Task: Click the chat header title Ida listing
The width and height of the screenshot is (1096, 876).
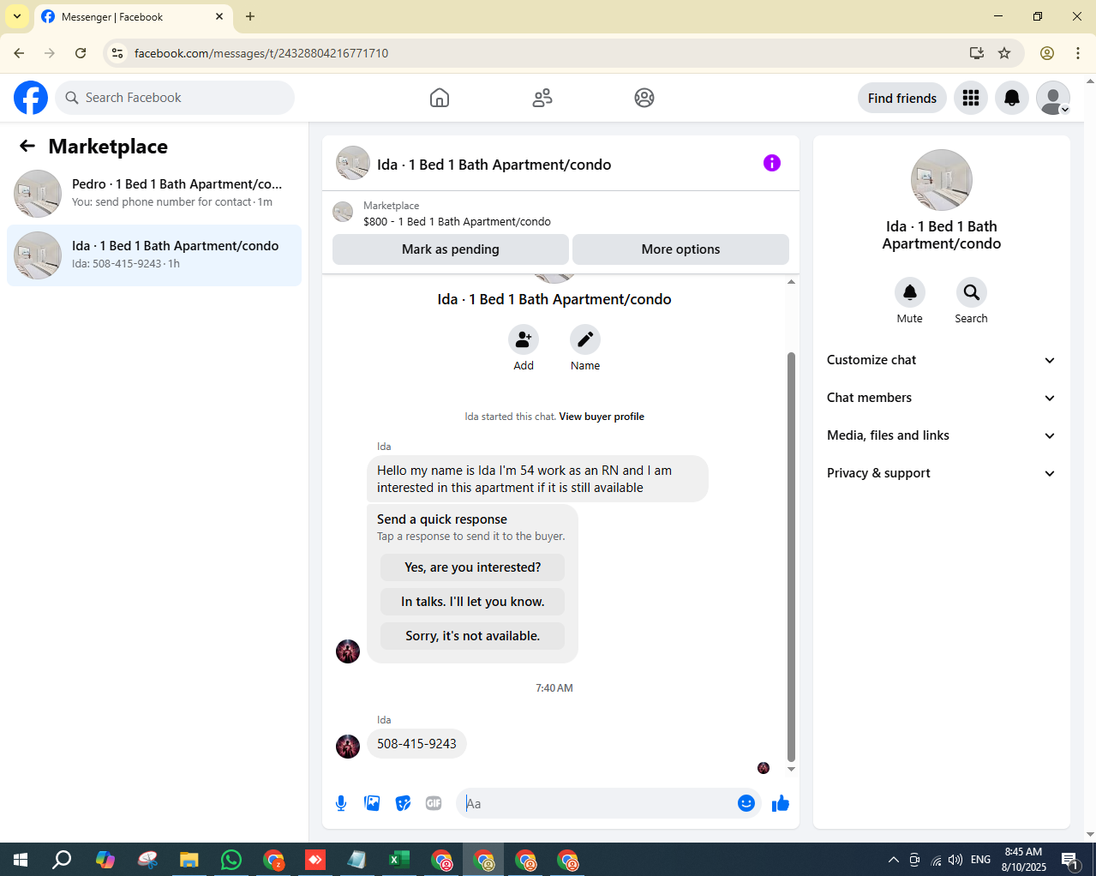Action: point(494,165)
